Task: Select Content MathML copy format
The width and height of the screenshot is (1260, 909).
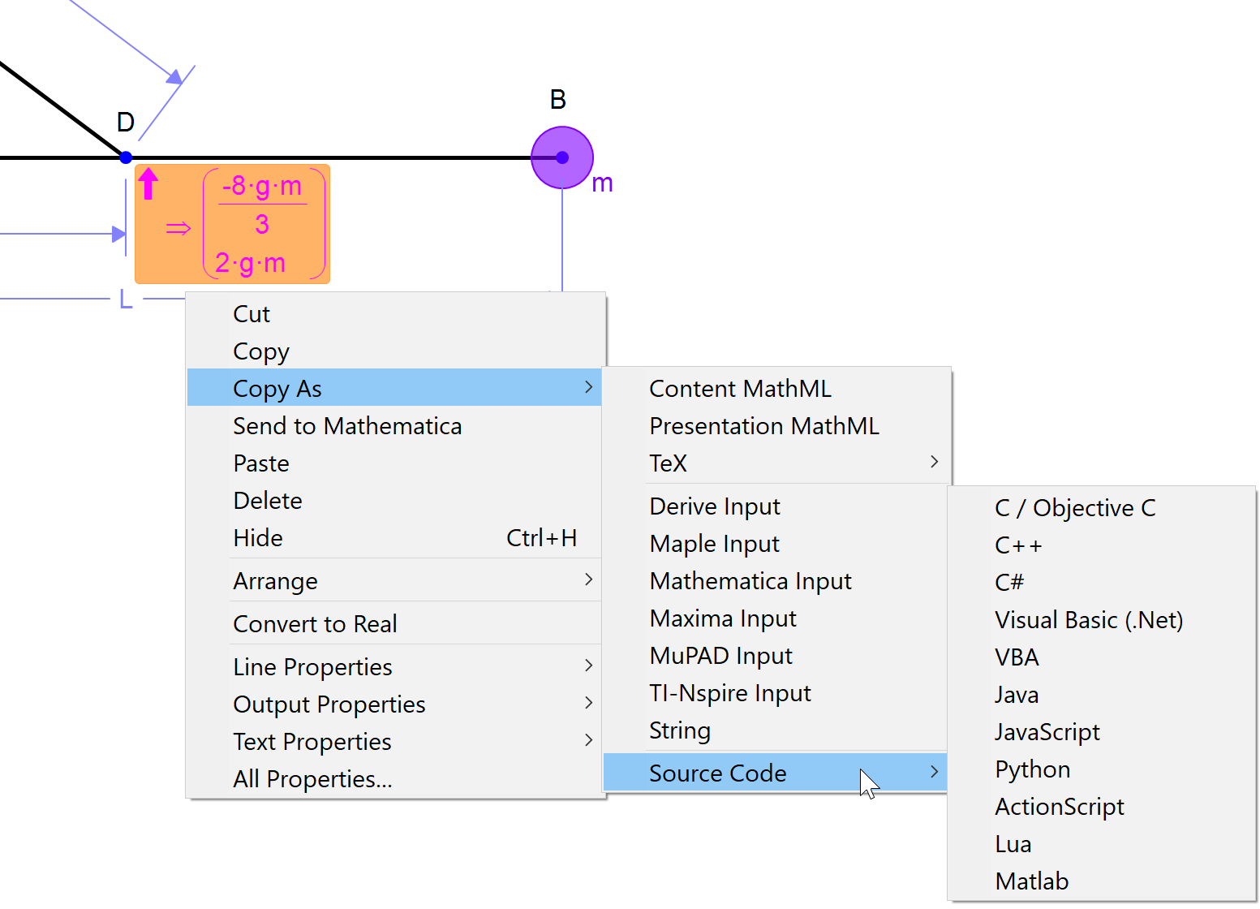Action: [740, 389]
